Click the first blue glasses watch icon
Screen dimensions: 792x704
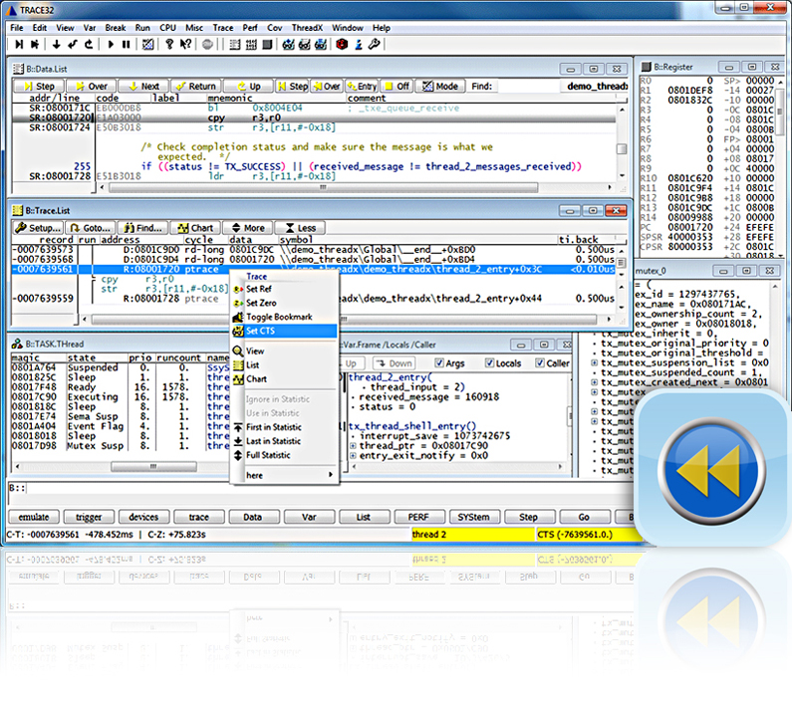click(x=289, y=45)
